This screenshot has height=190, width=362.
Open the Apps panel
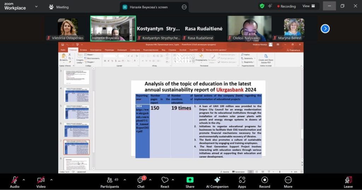(x=242, y=181)
